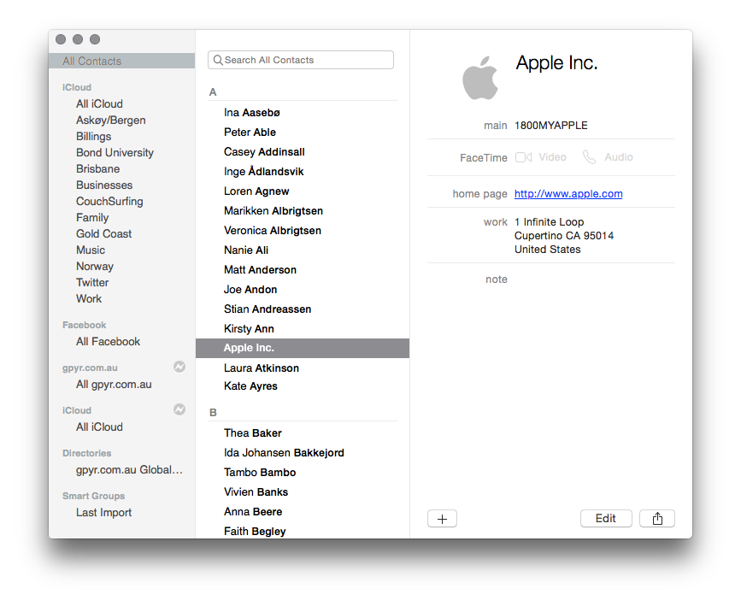Click the Edit button
This screenshot has width=741, height=606.
[606, 519]
